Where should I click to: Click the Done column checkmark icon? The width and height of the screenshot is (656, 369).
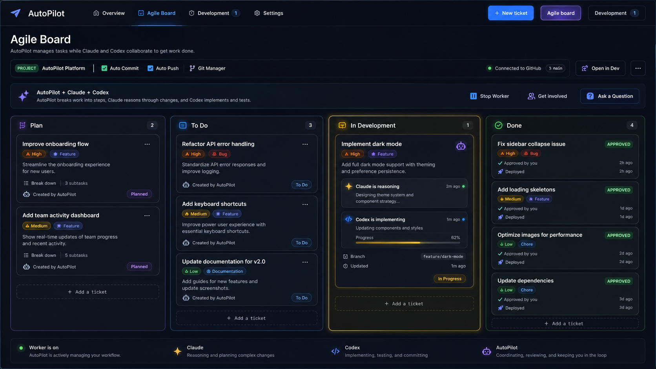(x=499, y=125)
